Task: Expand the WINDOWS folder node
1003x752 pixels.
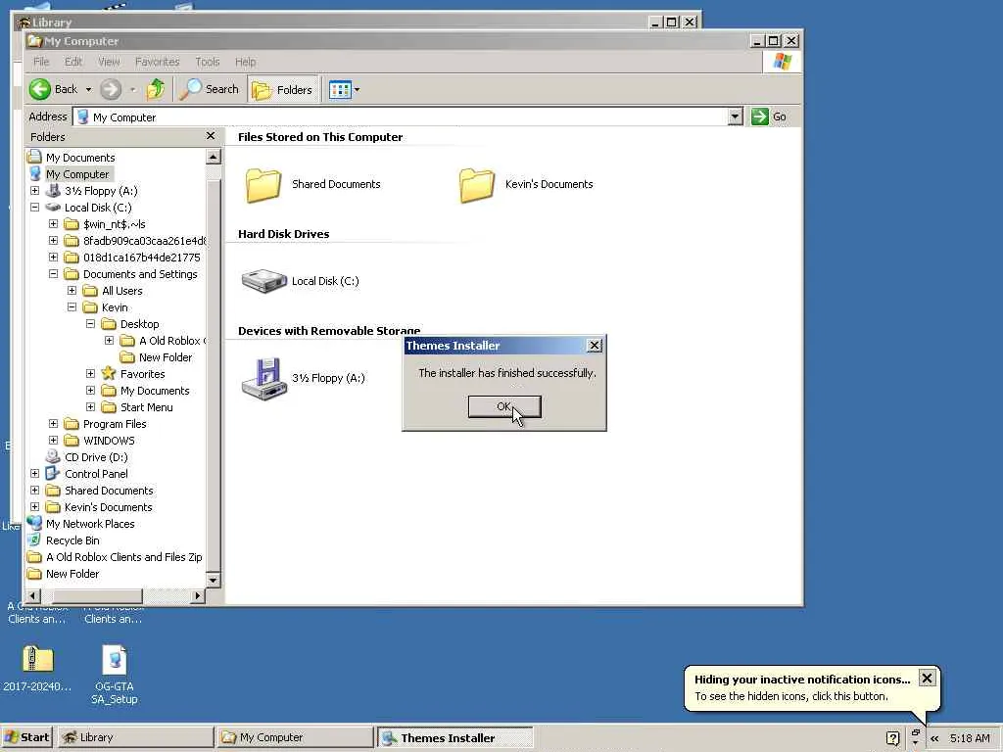Action: (53, 440)
